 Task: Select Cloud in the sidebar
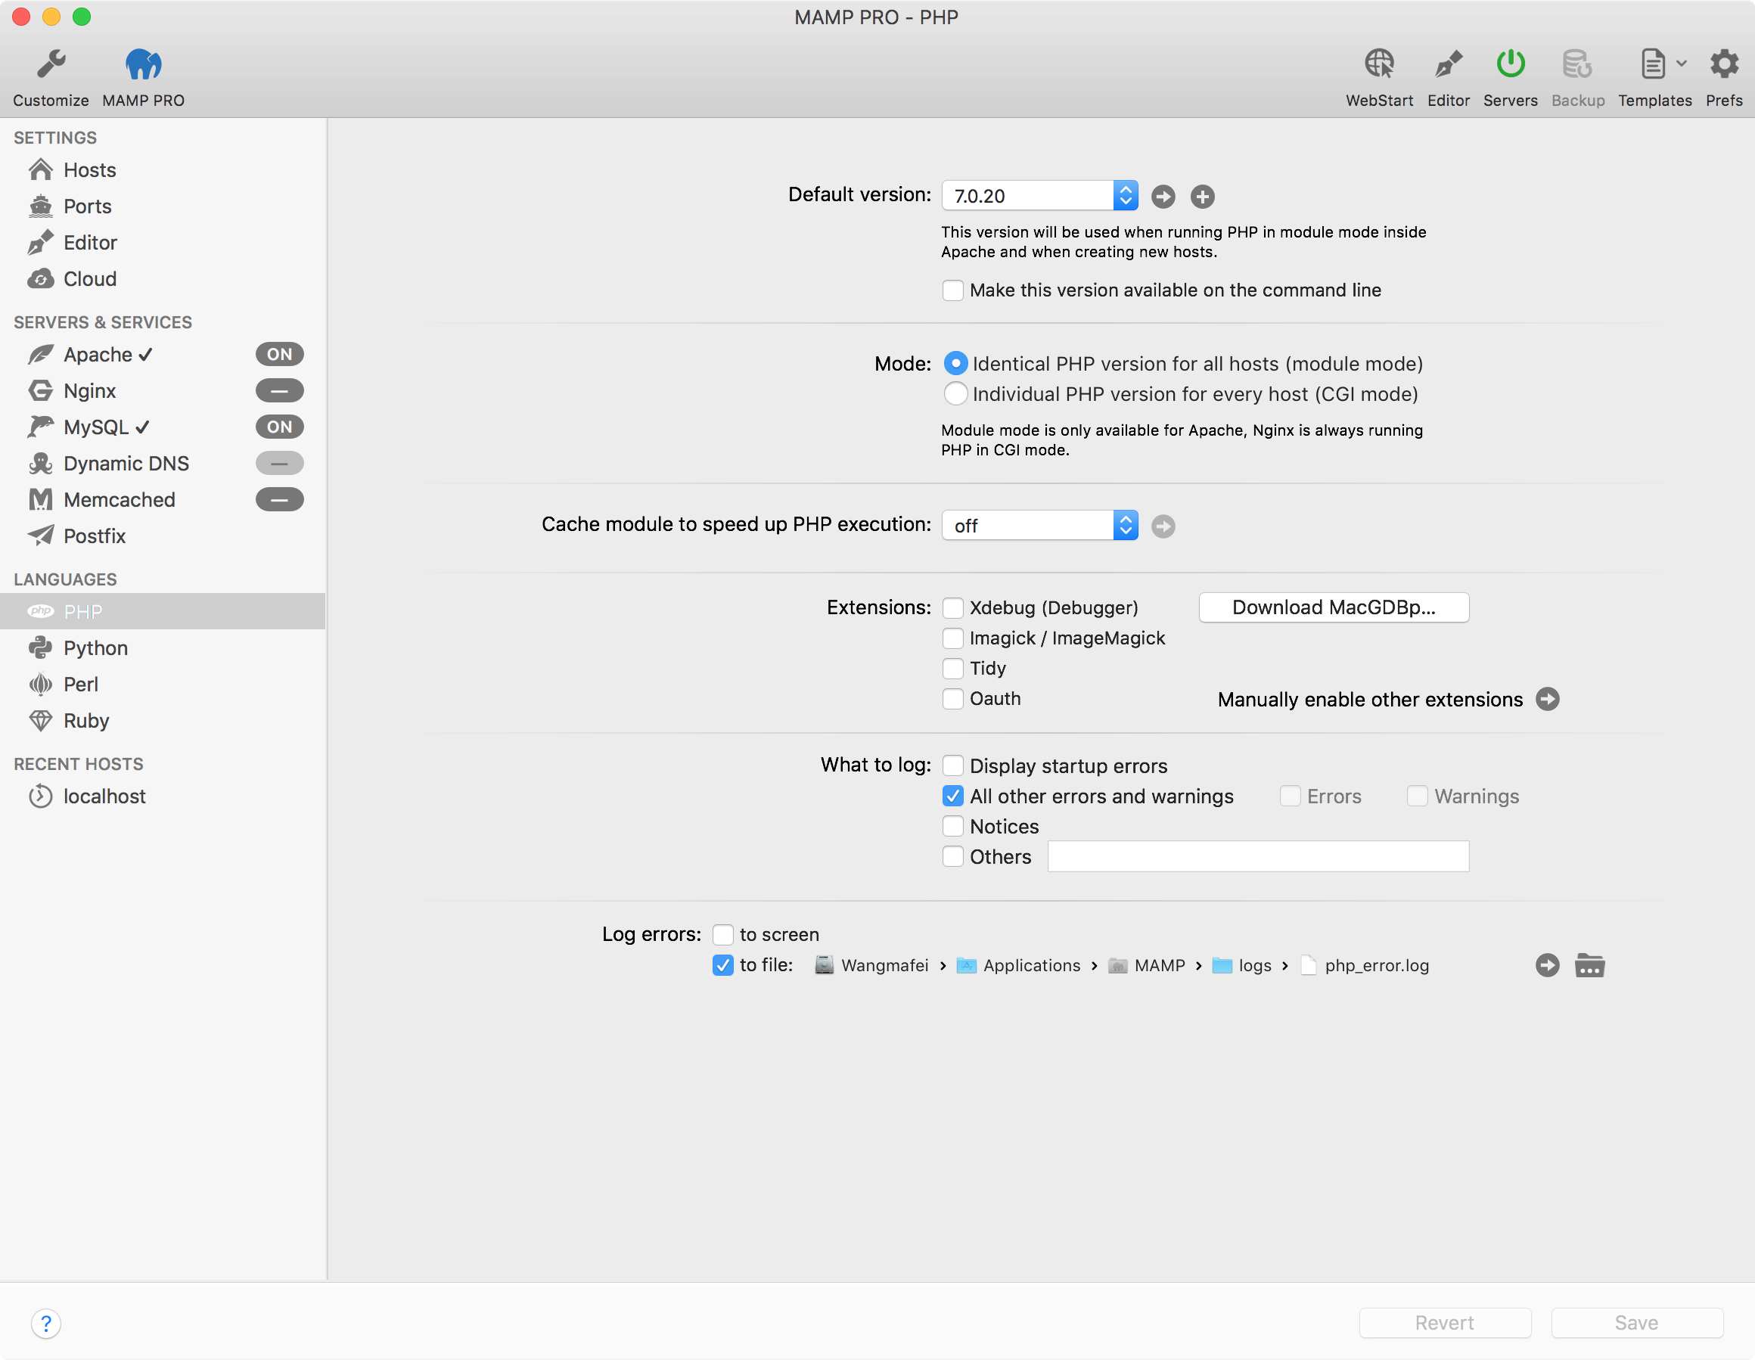click(163, 279)
